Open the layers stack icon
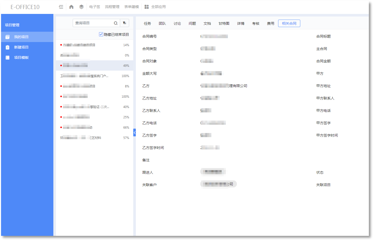 click(81, 7)
